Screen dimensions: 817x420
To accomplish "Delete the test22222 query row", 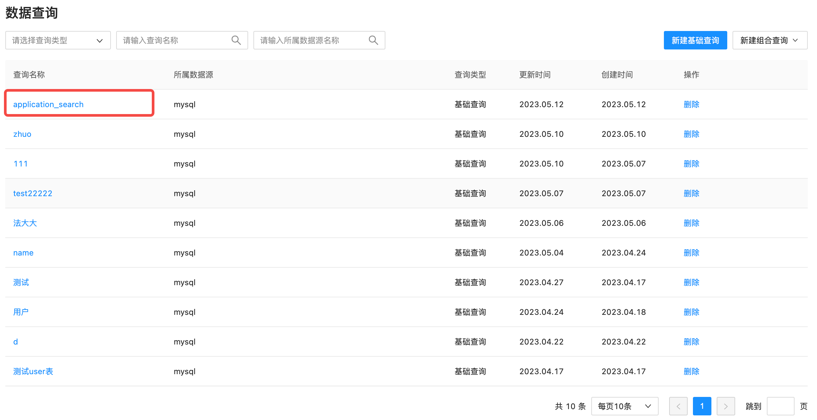I will [691, 194].
